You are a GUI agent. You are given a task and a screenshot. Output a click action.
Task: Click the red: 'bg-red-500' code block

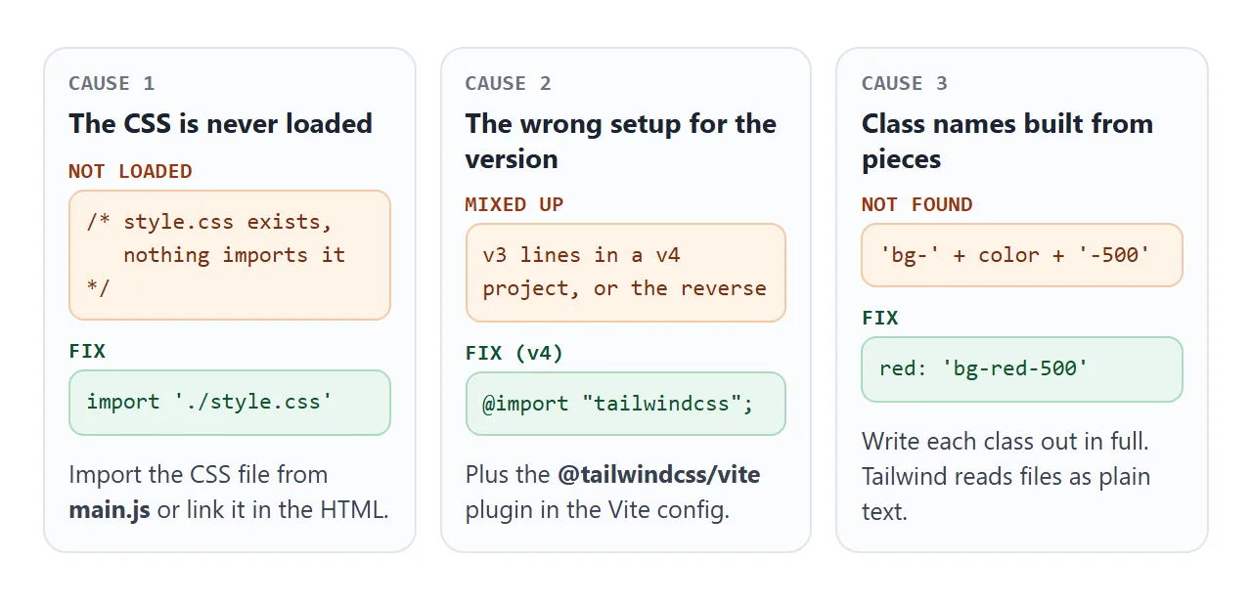click(1022, 369)
